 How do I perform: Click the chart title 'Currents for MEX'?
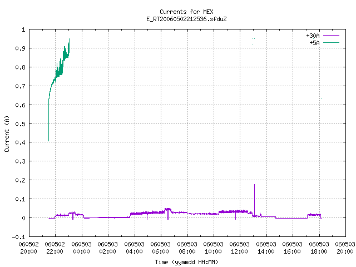[x=186, y=12]
